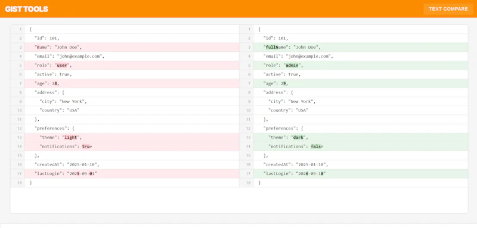Select left line "active": true
Image resolution: width=477 pixels, height=228 pixels.
pyautogui.click(x=132, y=74)
